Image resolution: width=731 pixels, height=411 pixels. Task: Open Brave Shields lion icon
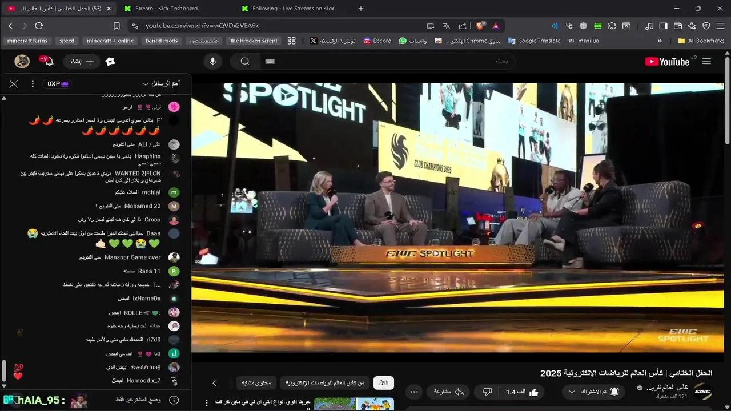(481, 26)
